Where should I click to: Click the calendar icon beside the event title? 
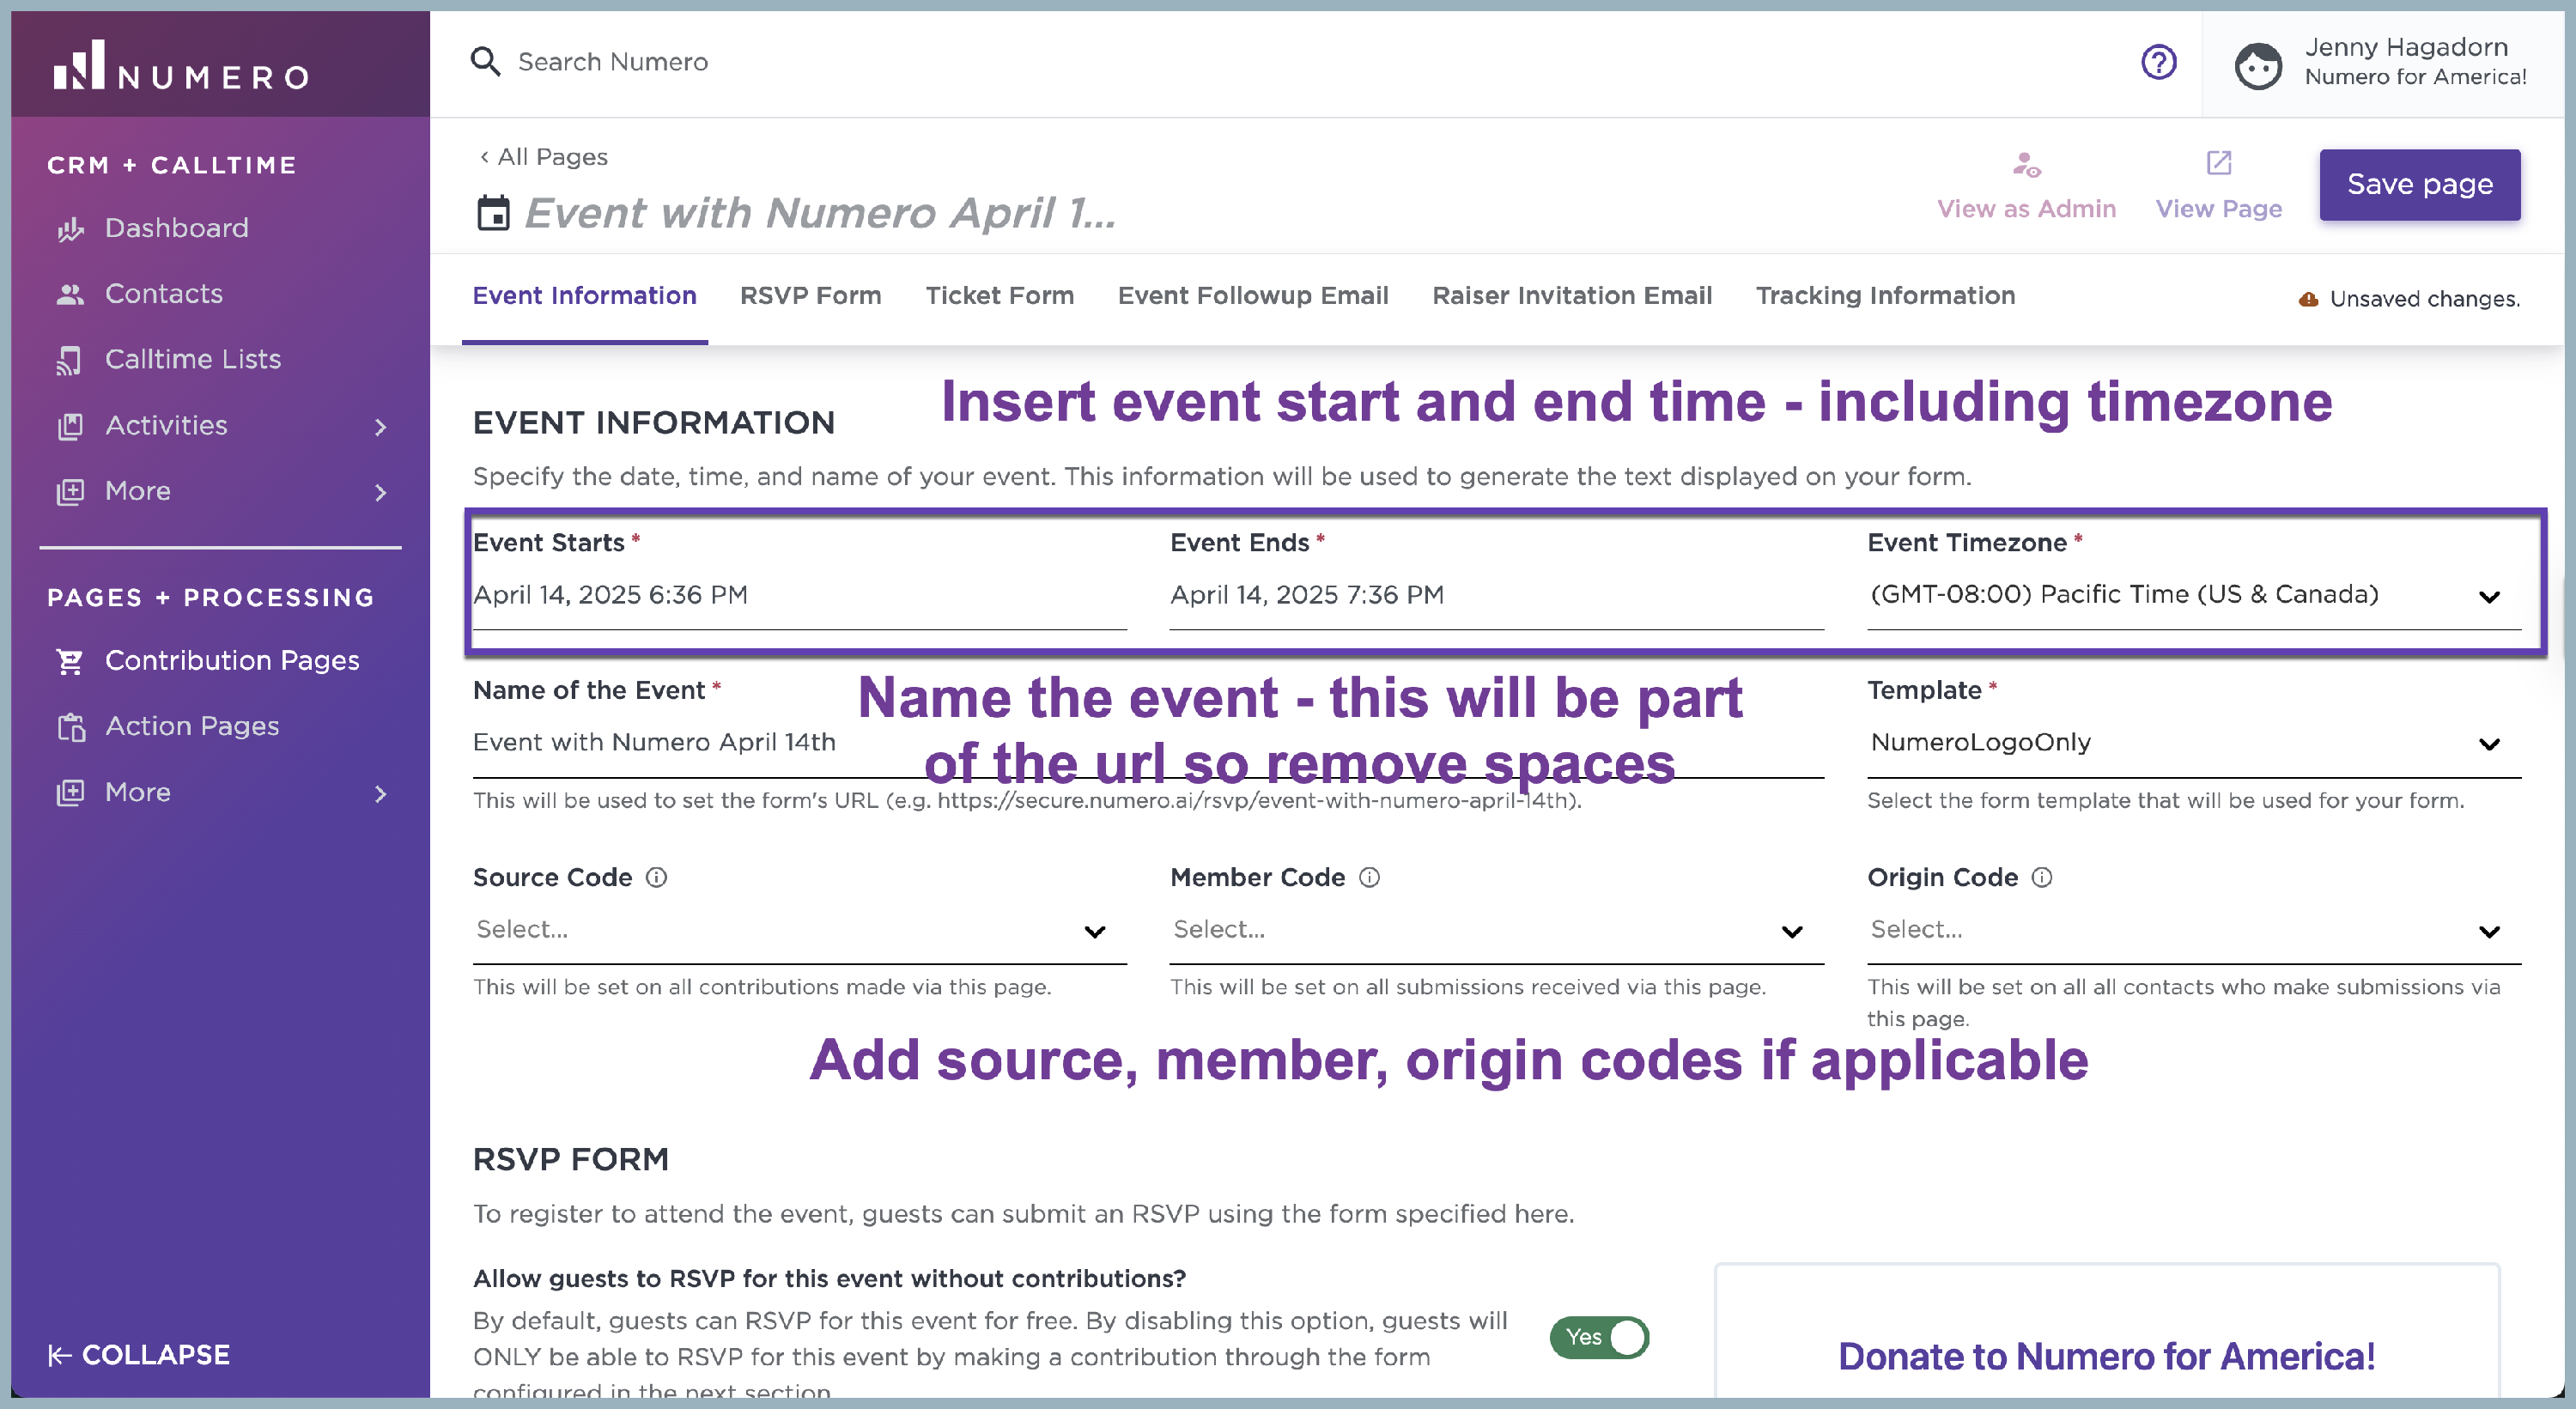click(493, 213)
